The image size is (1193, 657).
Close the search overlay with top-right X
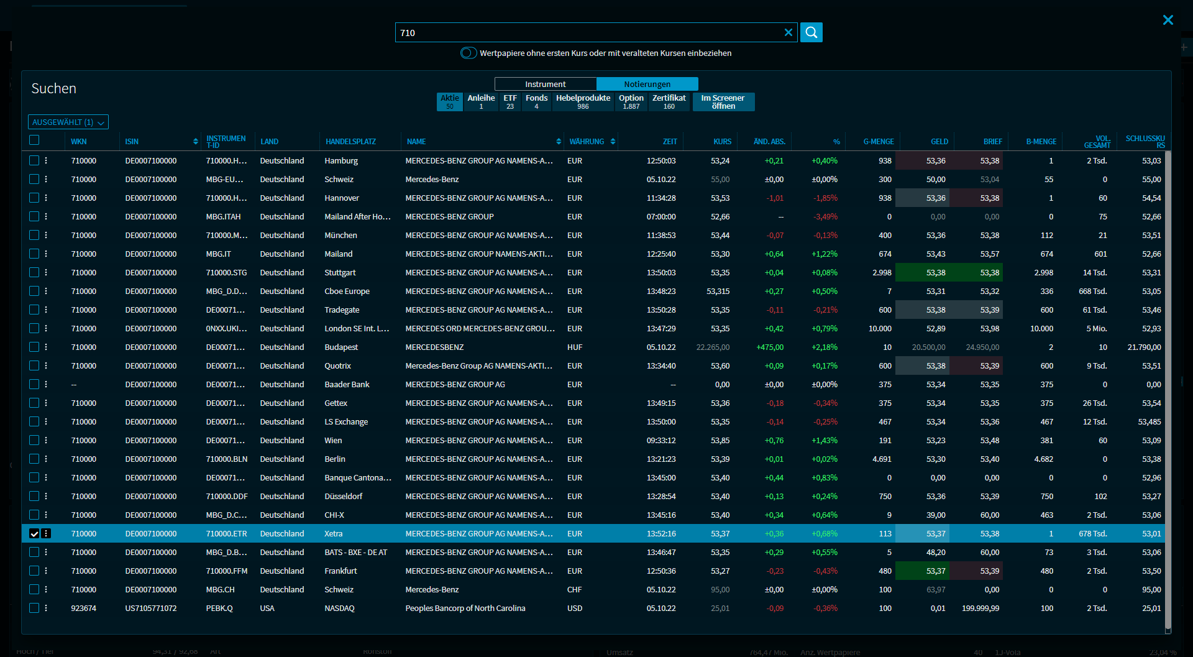(x=1168, y=20)
